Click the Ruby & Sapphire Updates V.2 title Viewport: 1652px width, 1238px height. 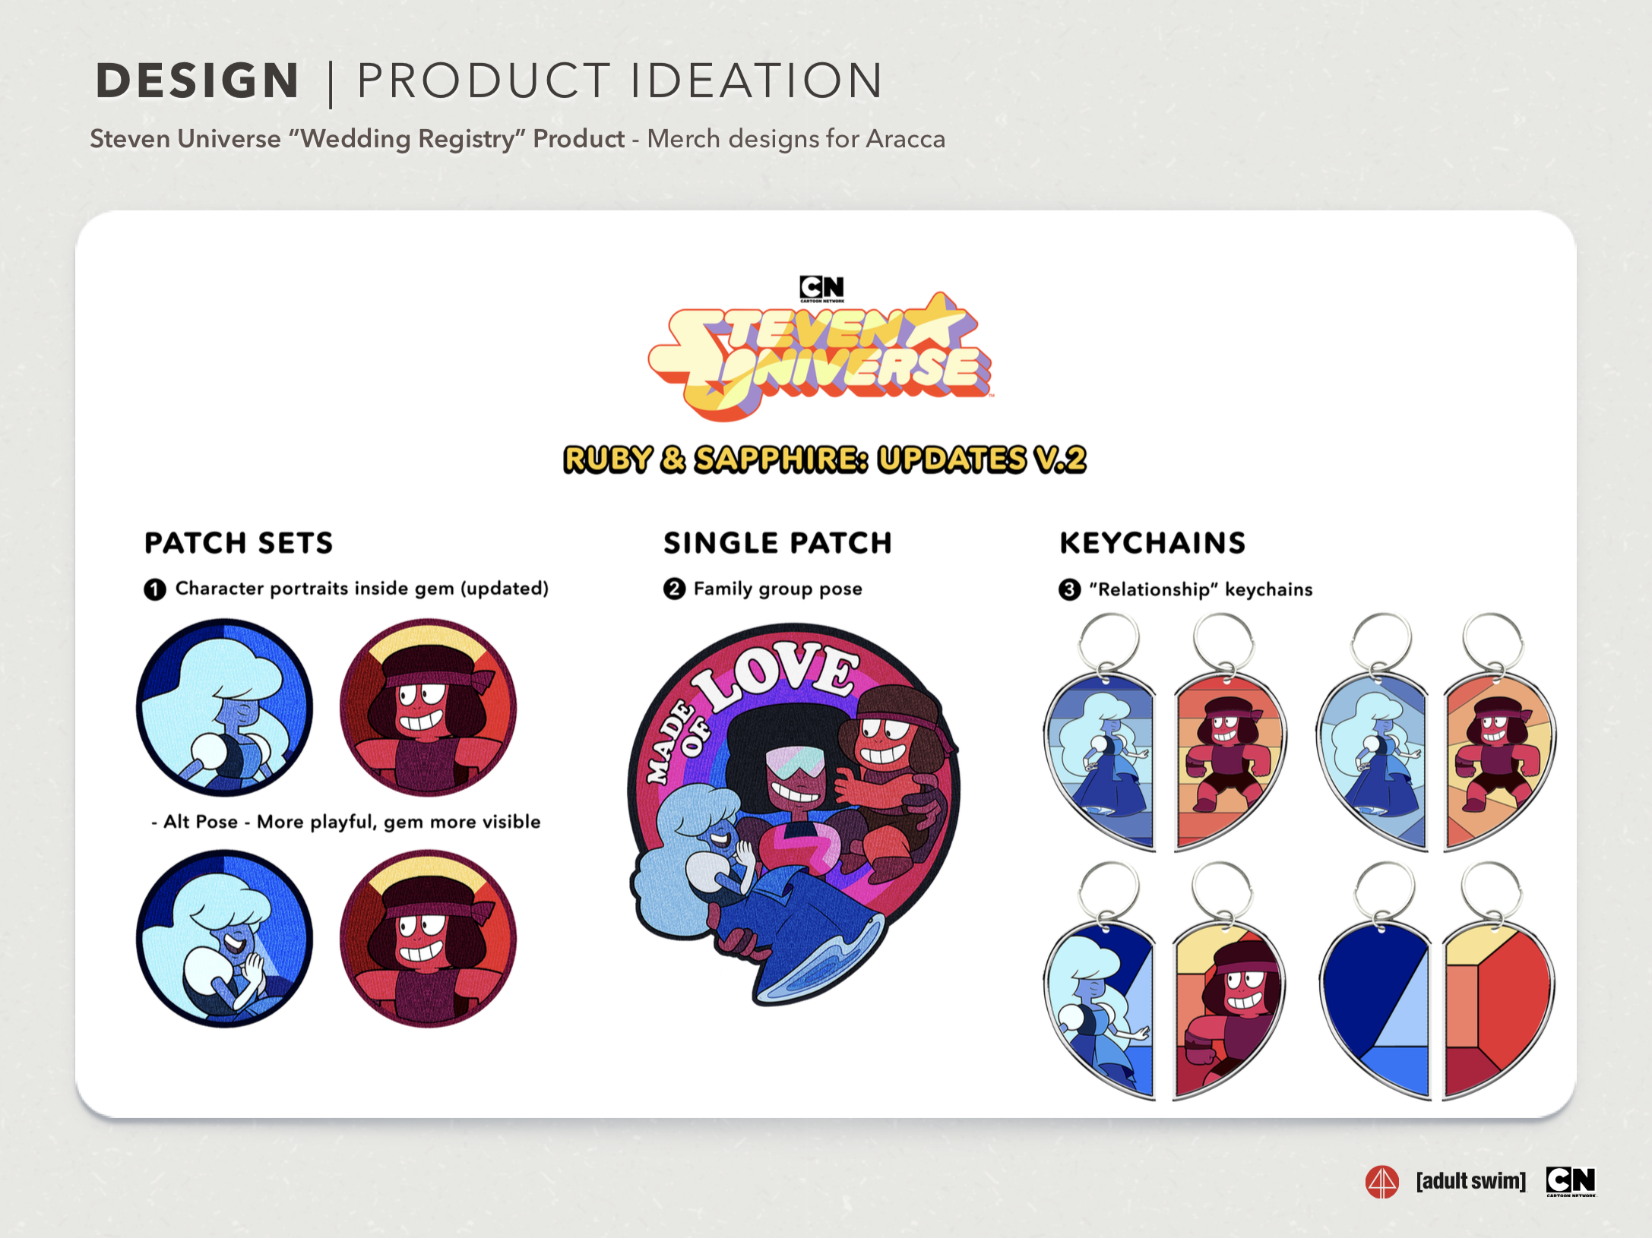coord(824,460)
